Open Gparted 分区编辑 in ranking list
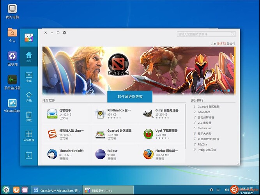Viewport: 260px width, 195px height. pos(209,107)
